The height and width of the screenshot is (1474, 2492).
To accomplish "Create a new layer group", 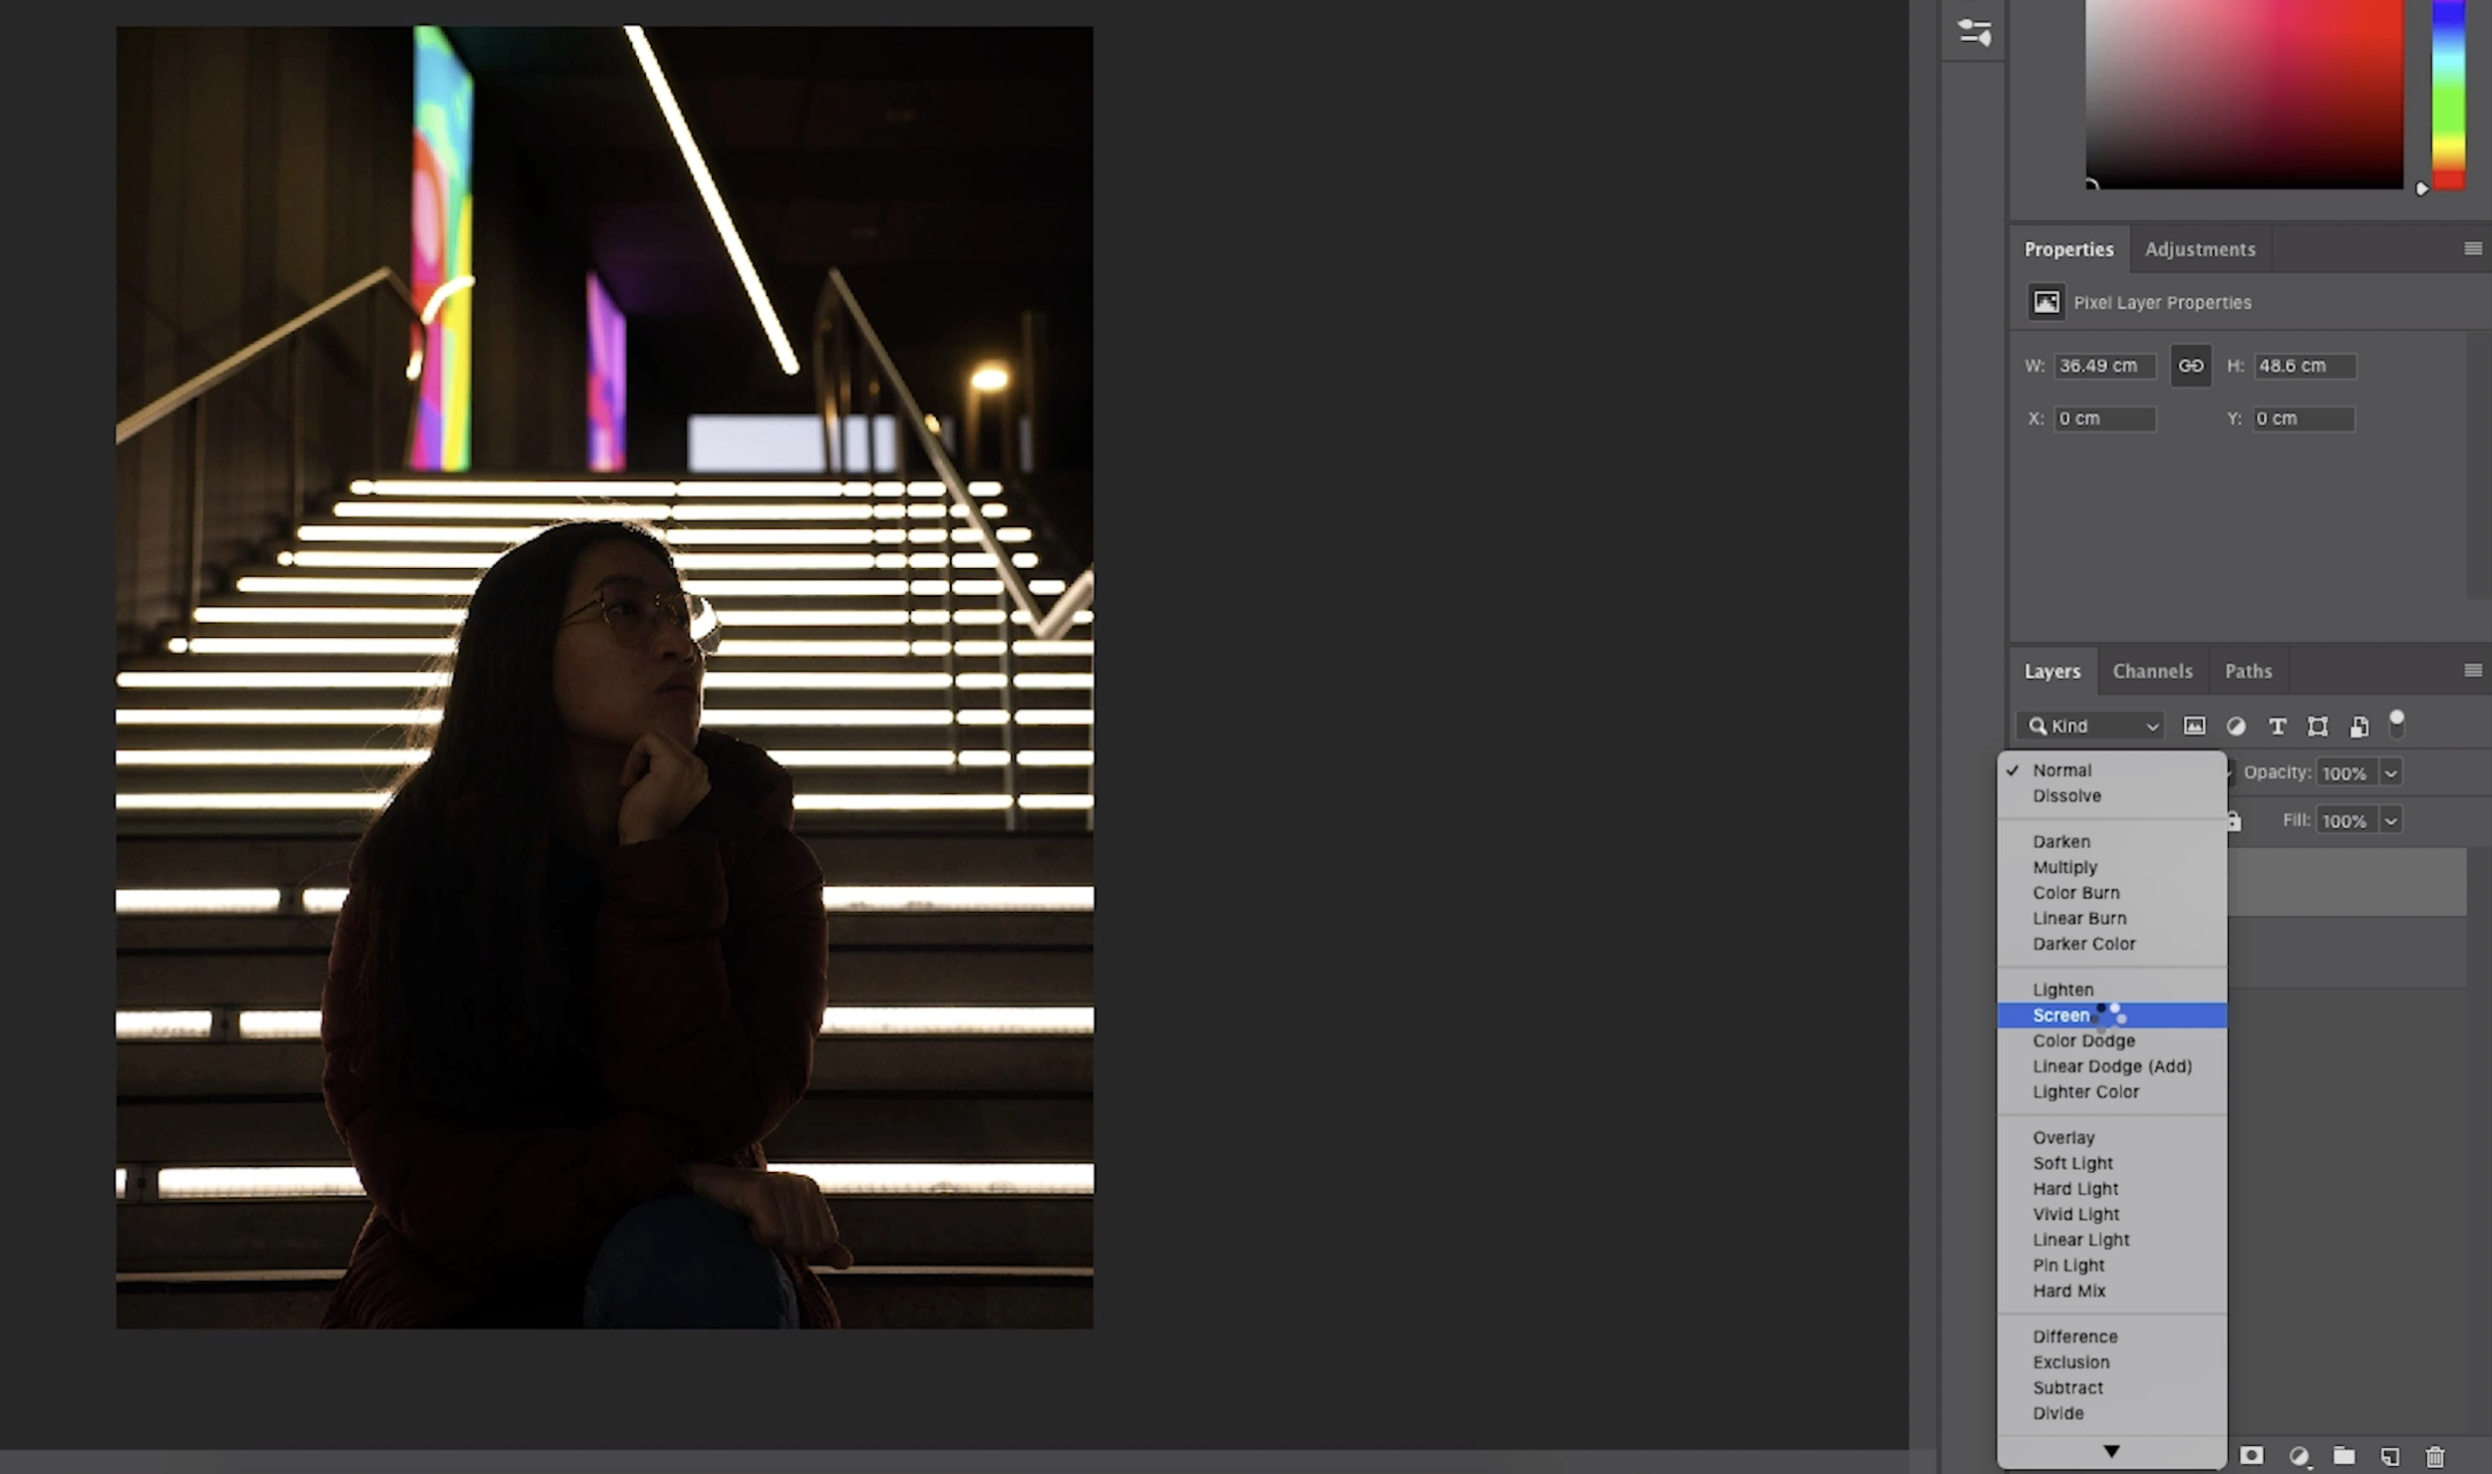I will coord(2343,1458).
